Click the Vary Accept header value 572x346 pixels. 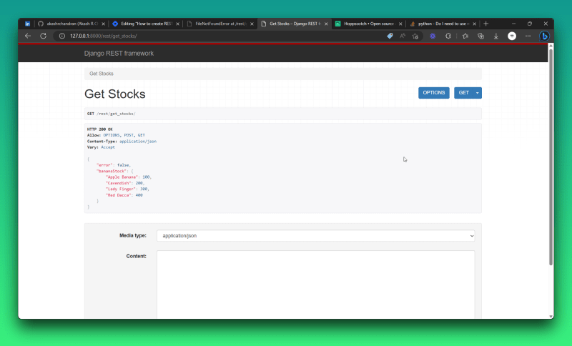click(x=108, y=147)
